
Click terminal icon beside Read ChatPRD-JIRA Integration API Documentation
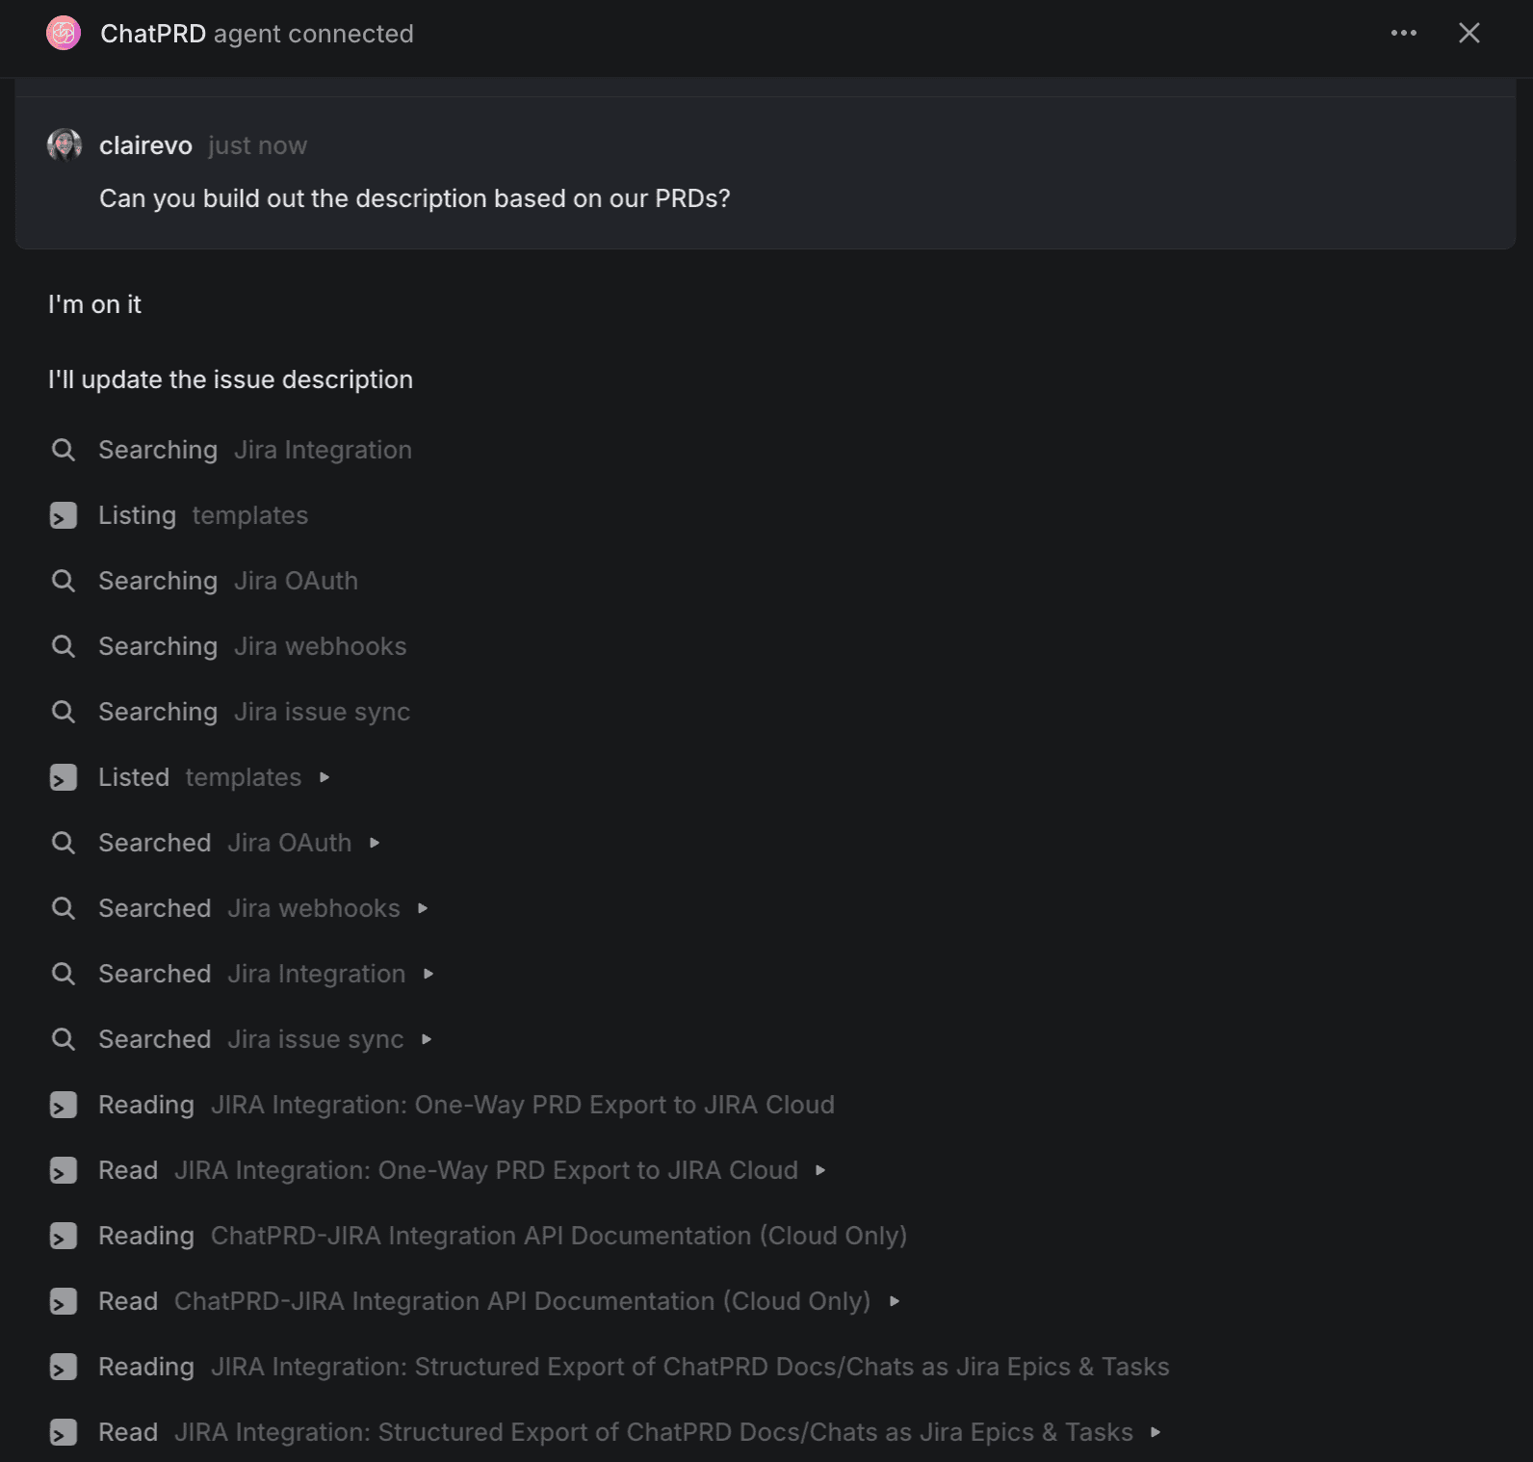[64, 1301]
